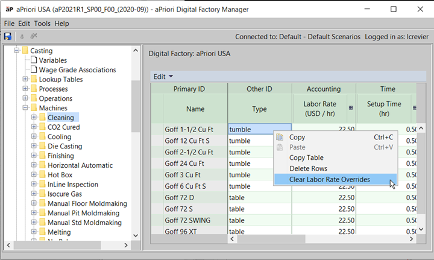Click the Copy icon in context menu
This screenshot has width=434, height=260.
pos(280,137)
